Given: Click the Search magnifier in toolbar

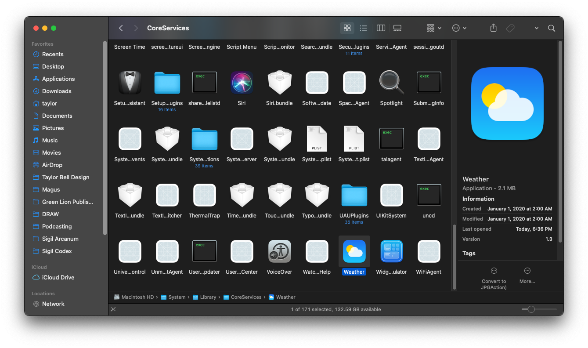Looking at the screenshot, I should [552, 28].
